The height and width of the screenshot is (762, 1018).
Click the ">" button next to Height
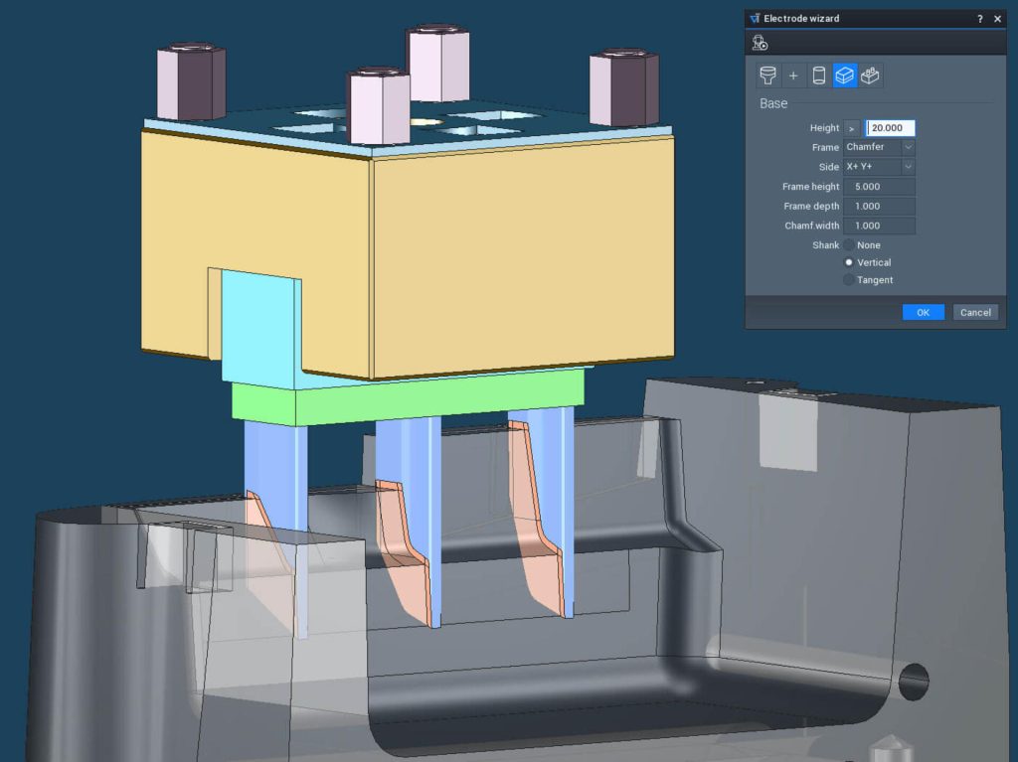point(851,128)
